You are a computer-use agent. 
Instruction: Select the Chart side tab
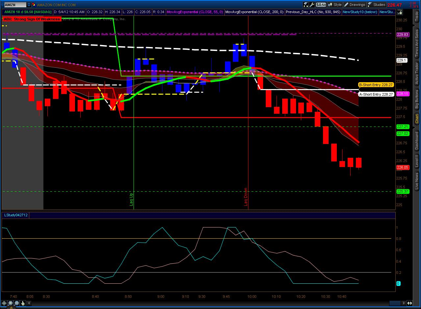pos(417,119)
